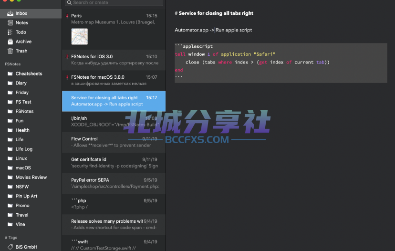Click the FSNotes sidebar section header
Image resolution: width=395 pixels, height=251 pixels.
(12, 64)
